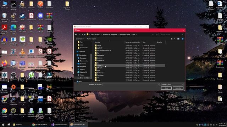This screenshot has height=127, width=227.
Task: Focus the search box in Open dialog
Action: pos(172,35)
